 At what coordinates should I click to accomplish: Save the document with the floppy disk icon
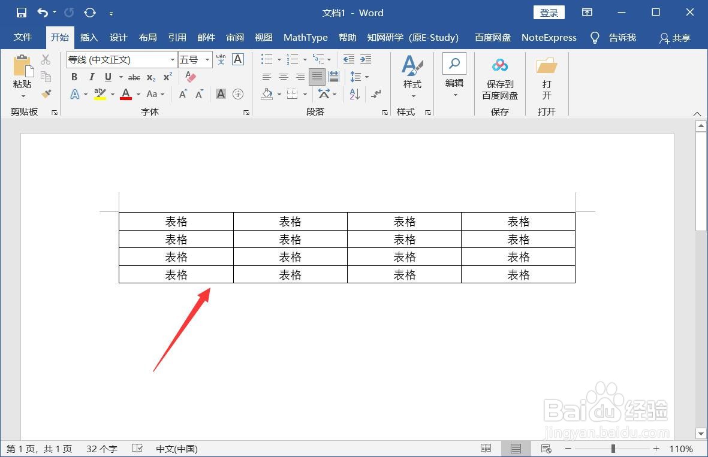pyautogui.click(x=21, y=13)
